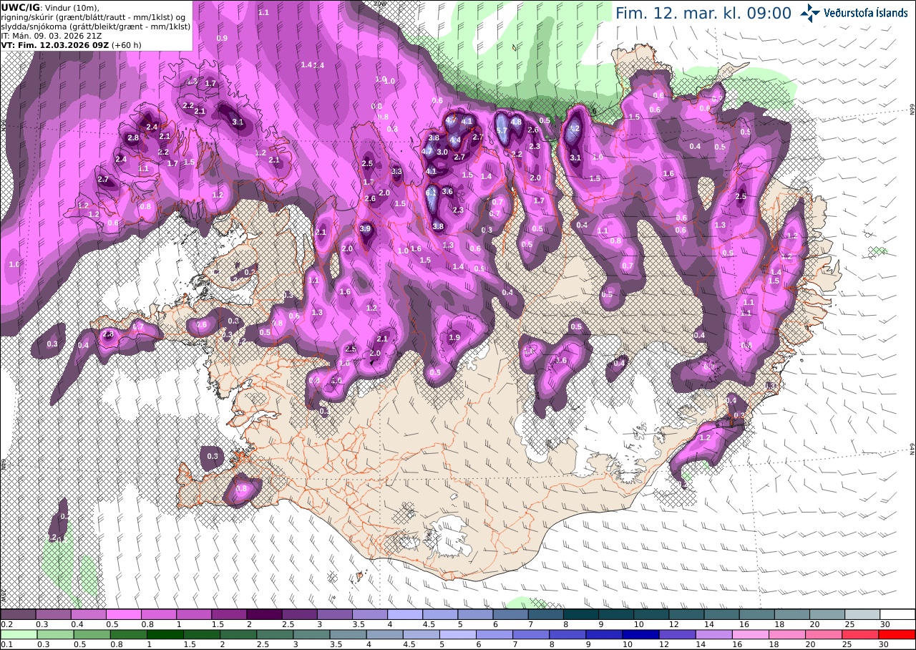Click the '3.3' precipitation value on map

click(396, 172)
